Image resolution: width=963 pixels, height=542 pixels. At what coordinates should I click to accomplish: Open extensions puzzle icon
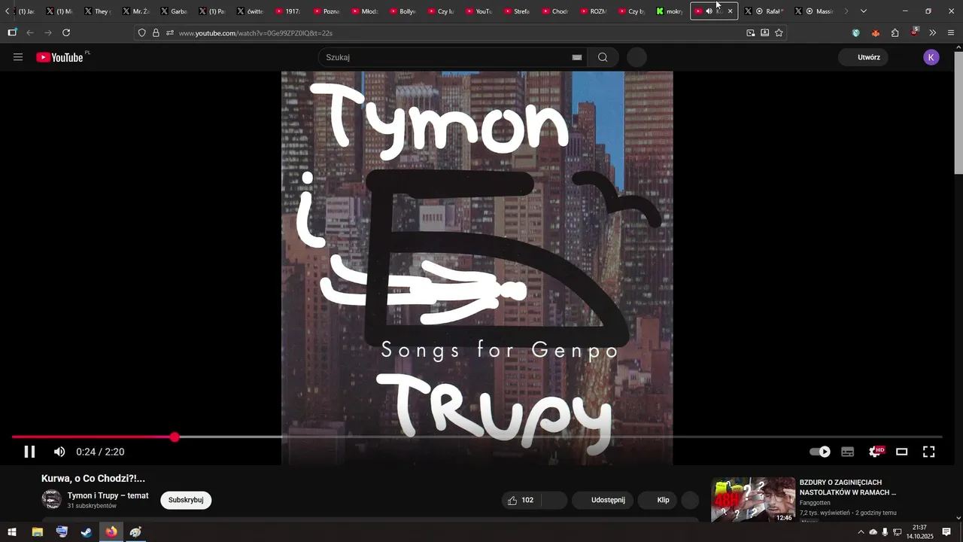pos(895,33)
